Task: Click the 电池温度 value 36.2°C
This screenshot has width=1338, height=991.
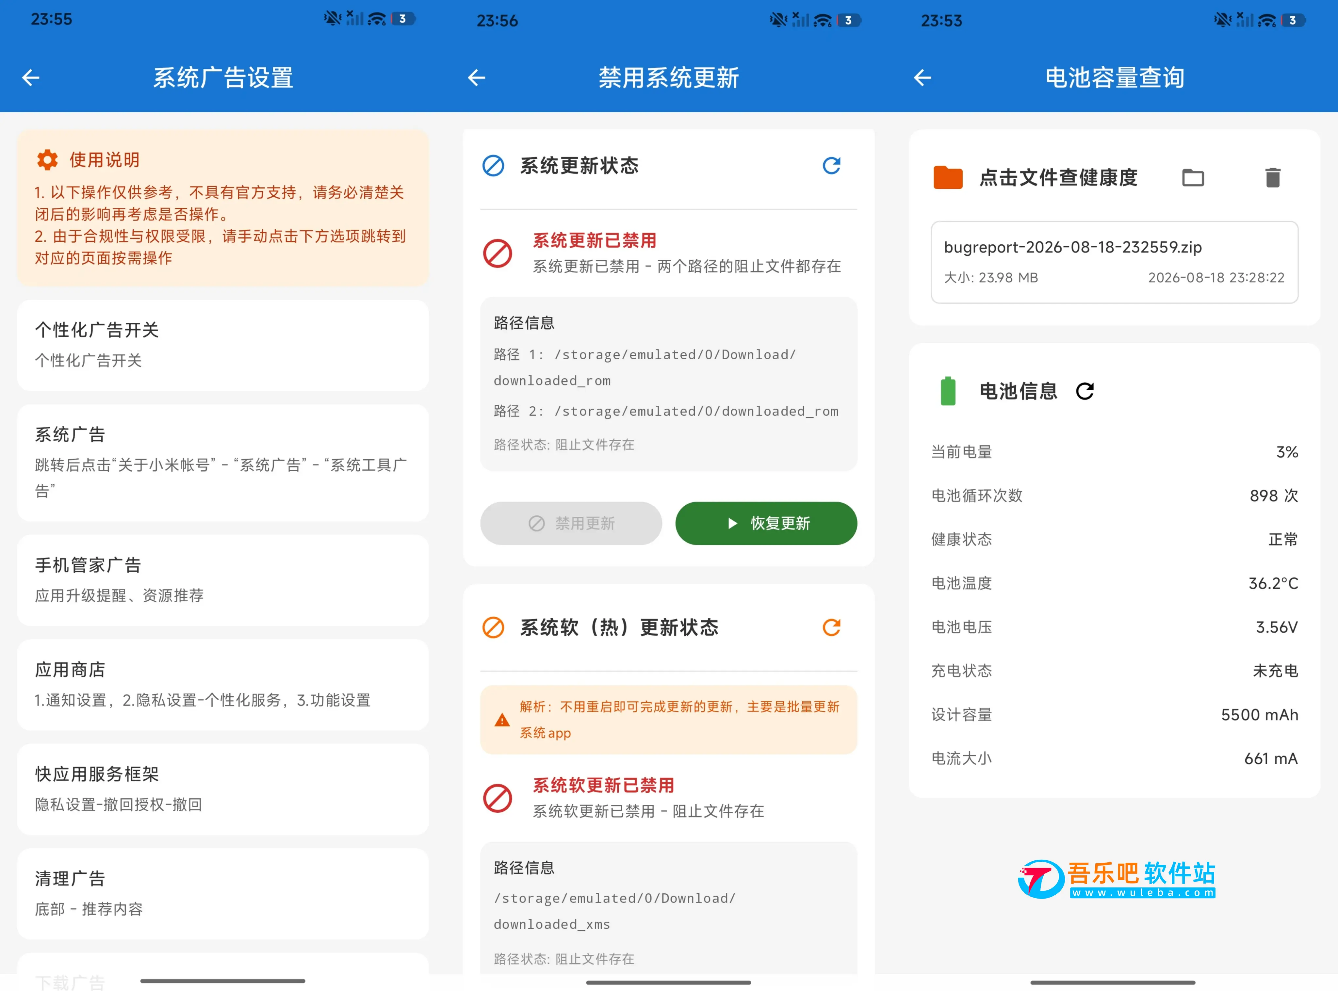Action: [1273, 583]
